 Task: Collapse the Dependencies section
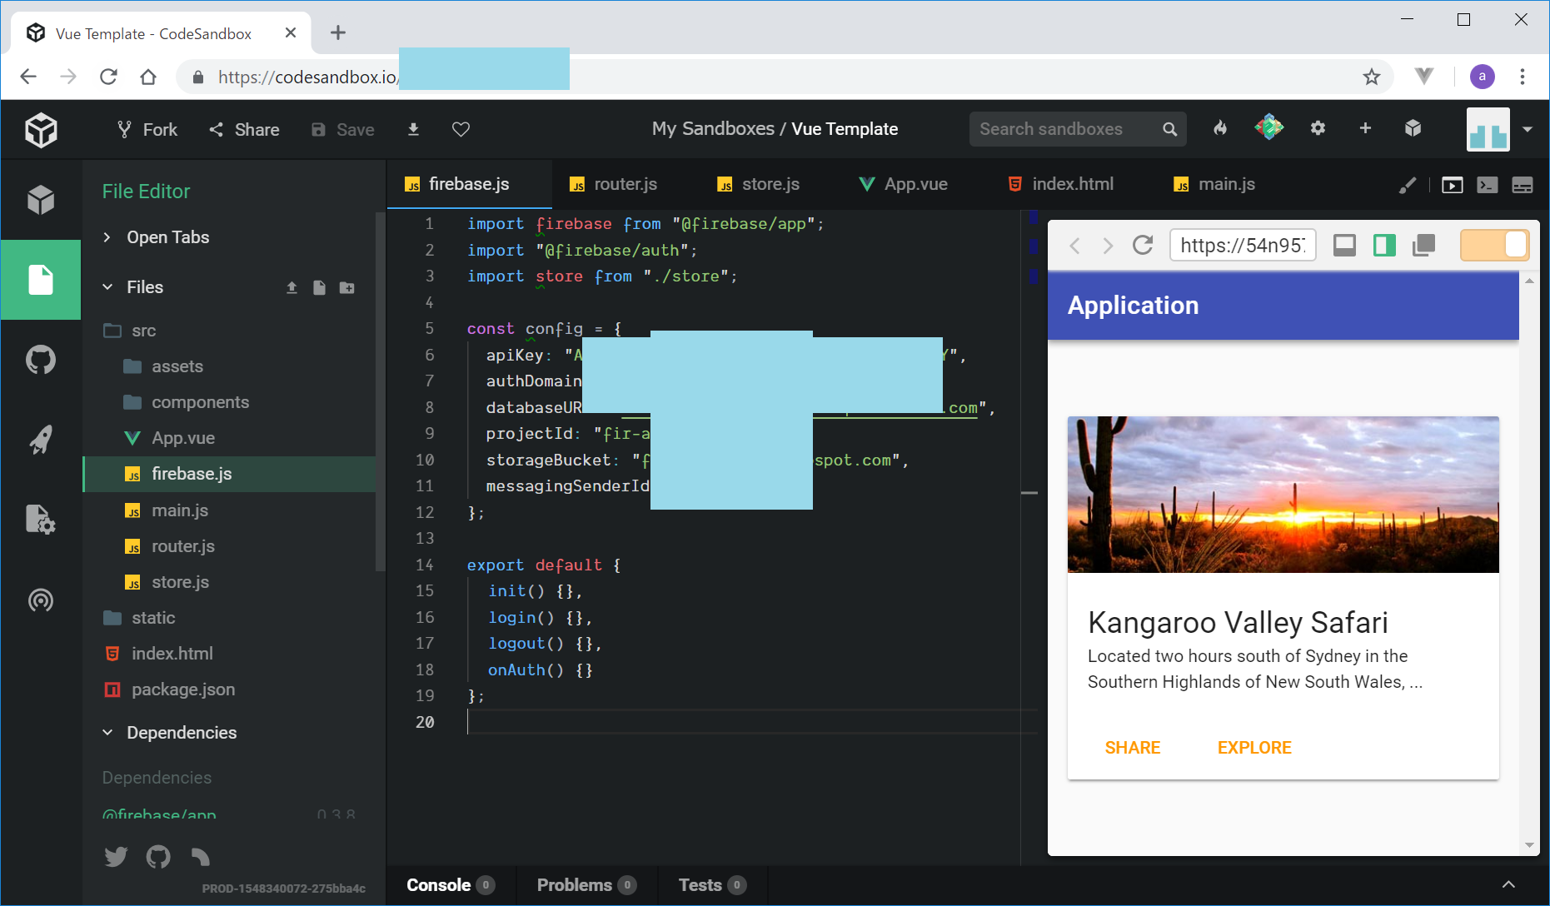point(181,733)
